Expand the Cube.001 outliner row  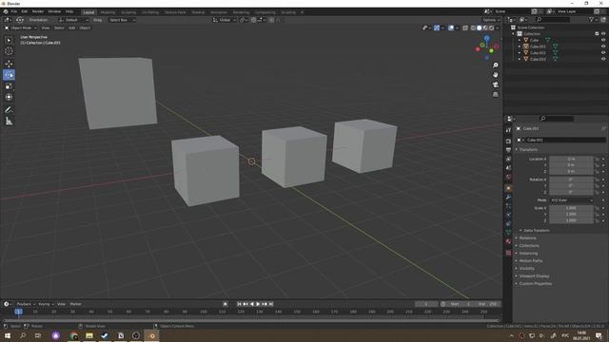tap(520, 47)
